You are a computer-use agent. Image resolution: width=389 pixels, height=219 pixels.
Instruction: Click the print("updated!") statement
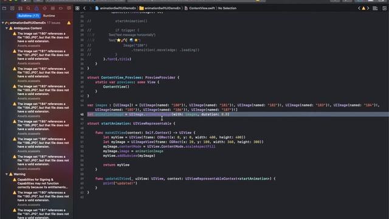(120, 183)
